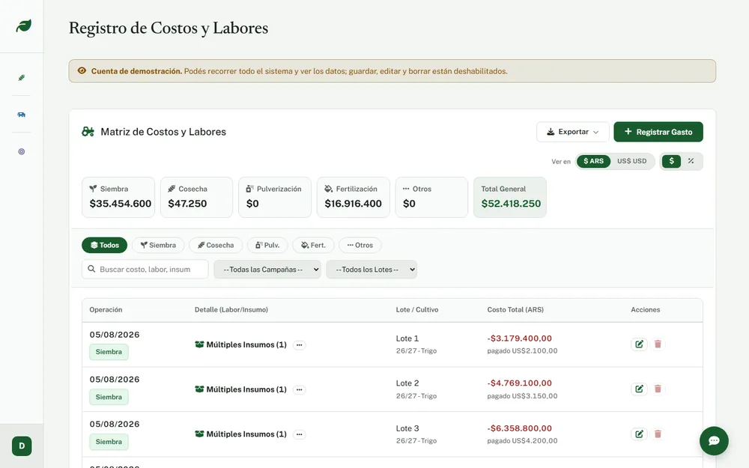Screen dimensions: 749x468
Task: Click the Pulverización summary card
Action: point(275,197)
